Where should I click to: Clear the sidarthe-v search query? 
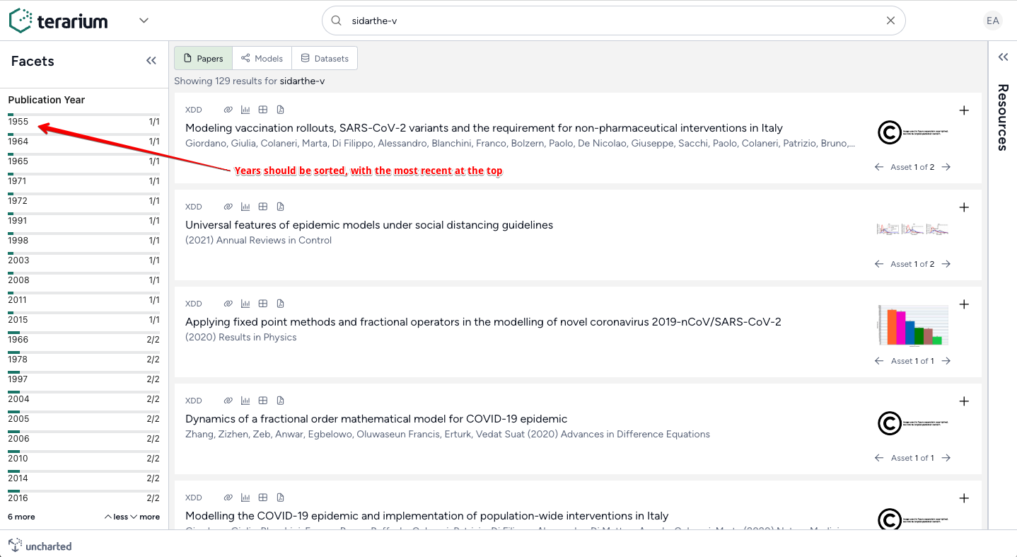coord(890,21)
